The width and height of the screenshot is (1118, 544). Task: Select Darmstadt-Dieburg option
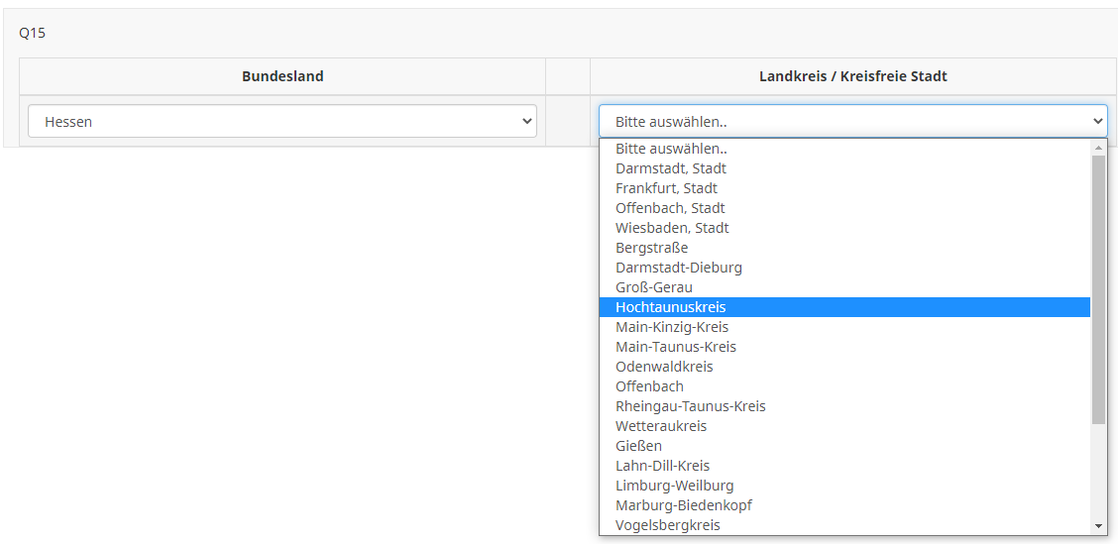(x=678, y=268)
